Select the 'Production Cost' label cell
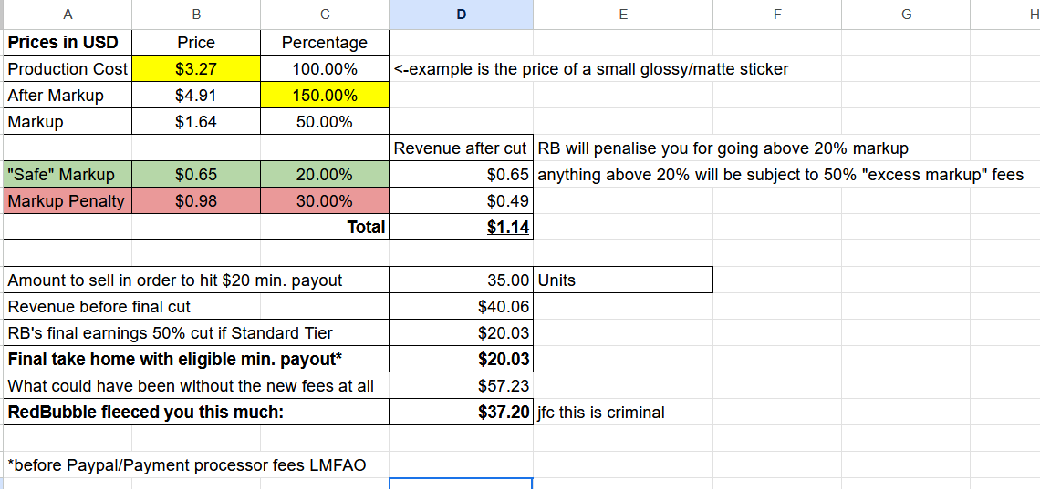1040x489 pixels. (x=67, y=69)
